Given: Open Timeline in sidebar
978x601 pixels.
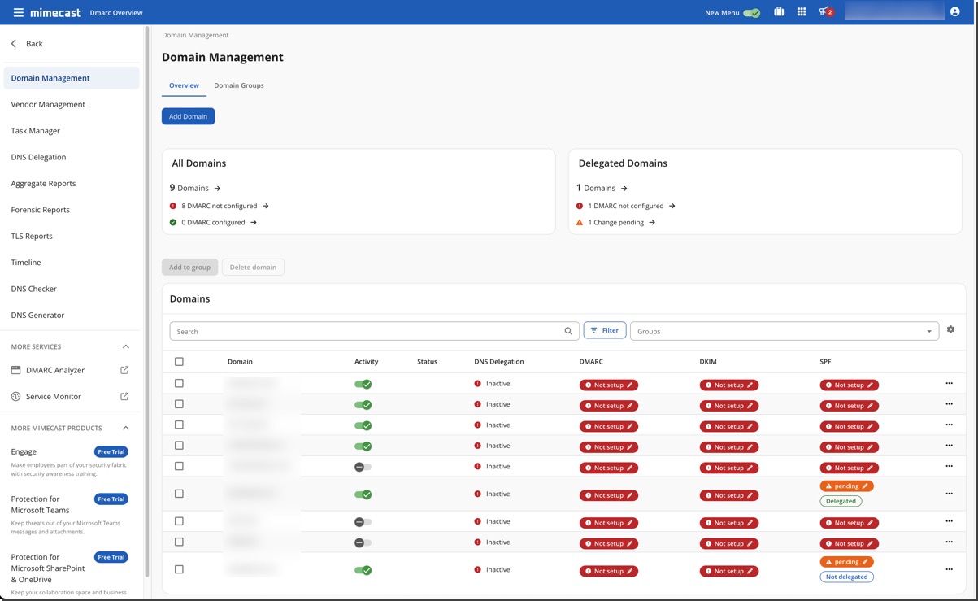Looking at the screenshot, I should [26, 262].
